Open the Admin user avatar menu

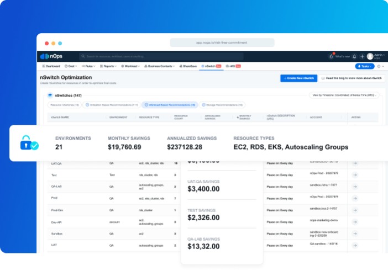(x=370, y=57)
